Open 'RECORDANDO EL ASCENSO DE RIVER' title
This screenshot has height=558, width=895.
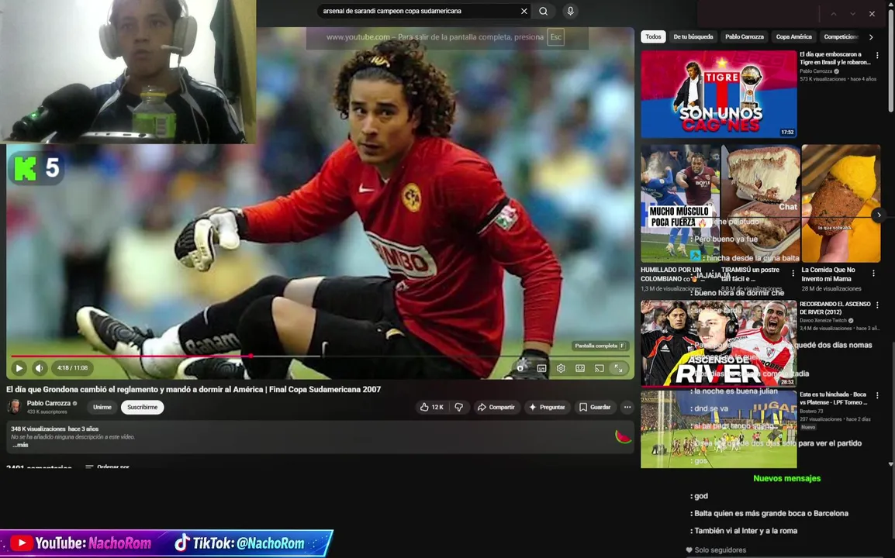[x=835, y=308]
